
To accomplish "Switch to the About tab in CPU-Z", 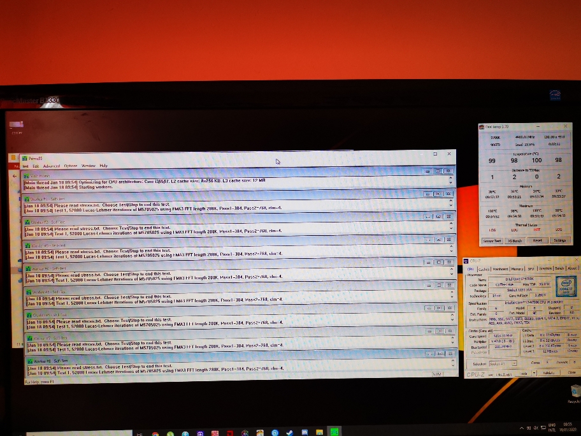I will point(572,268).
